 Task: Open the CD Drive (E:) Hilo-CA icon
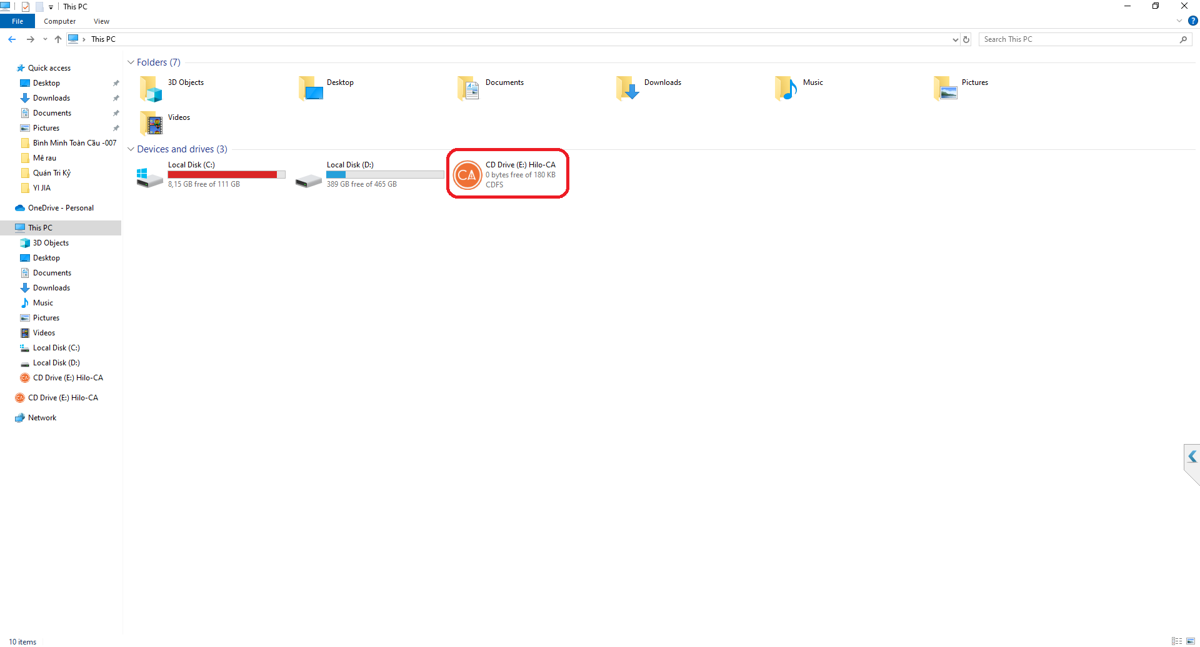coord(467,175)
